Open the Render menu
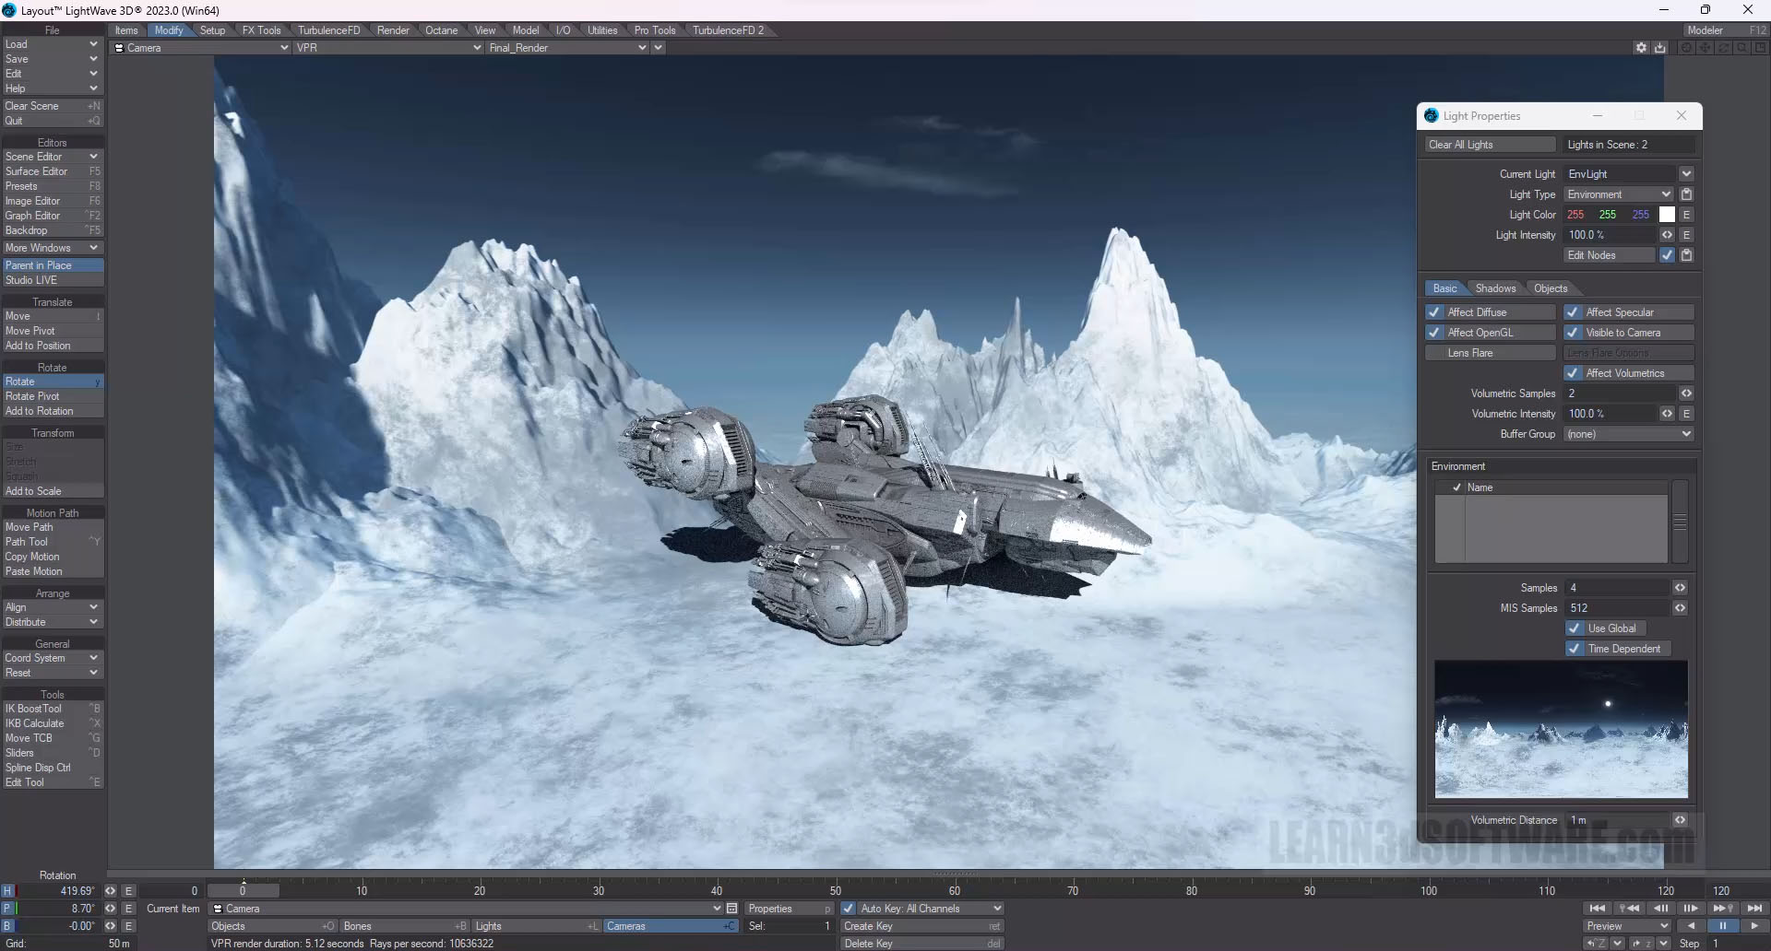 393,29
